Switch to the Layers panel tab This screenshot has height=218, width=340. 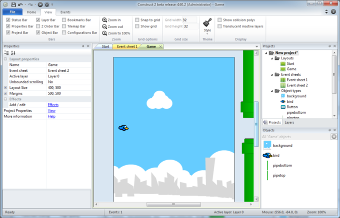[289, 122]
